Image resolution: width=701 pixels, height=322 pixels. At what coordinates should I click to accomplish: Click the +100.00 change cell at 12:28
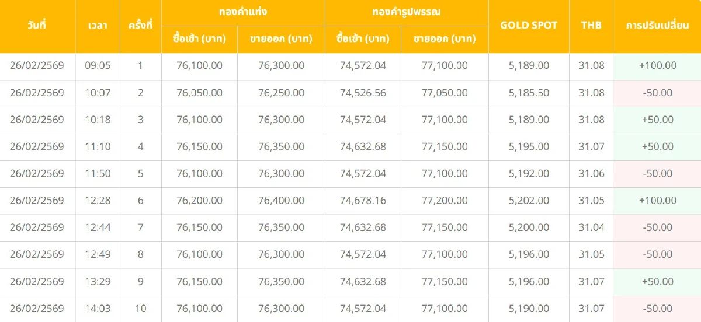click(x=657, y=201)
